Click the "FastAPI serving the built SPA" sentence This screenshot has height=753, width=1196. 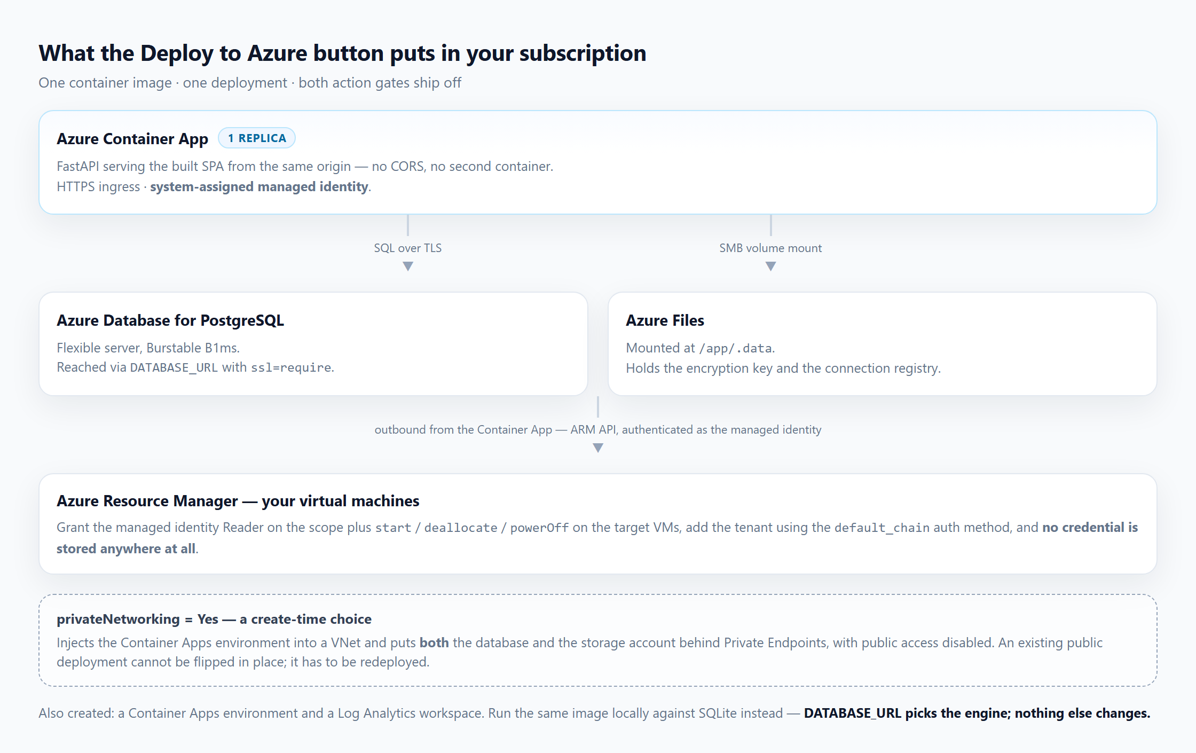tap(305, 166)
